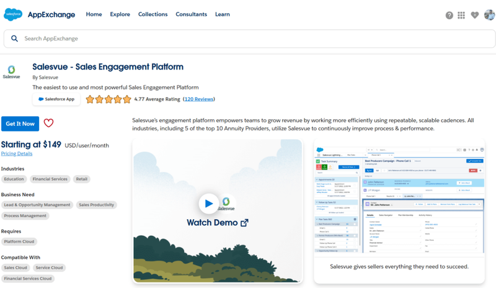Open Watch Demo external link icon
Screen dimensions: 496x288
[244, 223]
